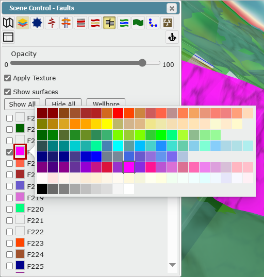
Task: Open the red well log icon
Action: click(x=52, y=23)
